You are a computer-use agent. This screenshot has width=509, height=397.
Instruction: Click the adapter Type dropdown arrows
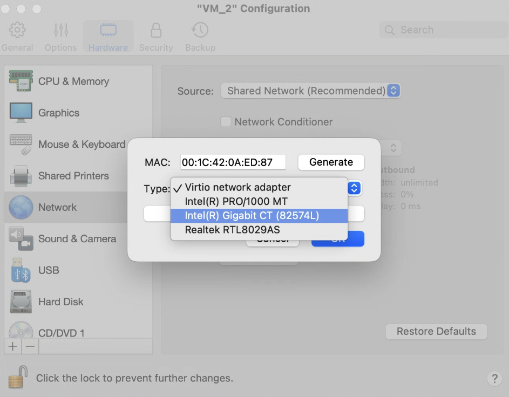coord(354,188)
